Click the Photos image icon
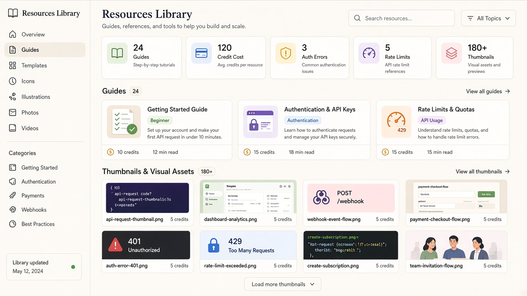 tap(13, 113)
